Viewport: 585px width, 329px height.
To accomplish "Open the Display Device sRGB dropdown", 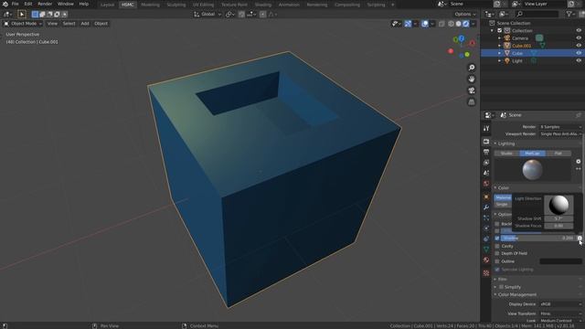I will [x=560, y=304].
